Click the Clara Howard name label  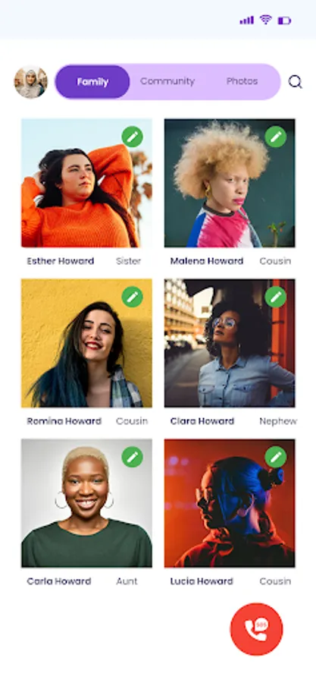click(202, 421)
